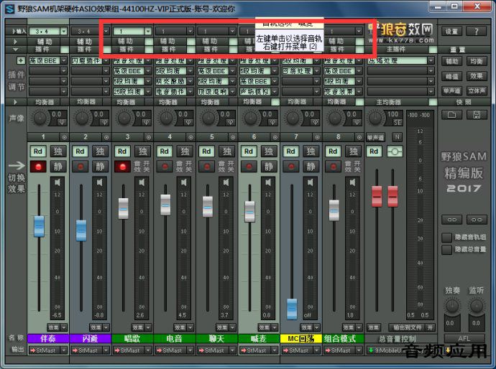The width and height of the screenshot is (496, 369).
Task: Click channel 3 volume value 2.6
Action: coord(140,315)
